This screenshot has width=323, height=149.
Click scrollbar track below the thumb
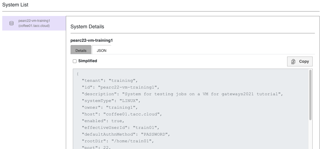point(310,134)
